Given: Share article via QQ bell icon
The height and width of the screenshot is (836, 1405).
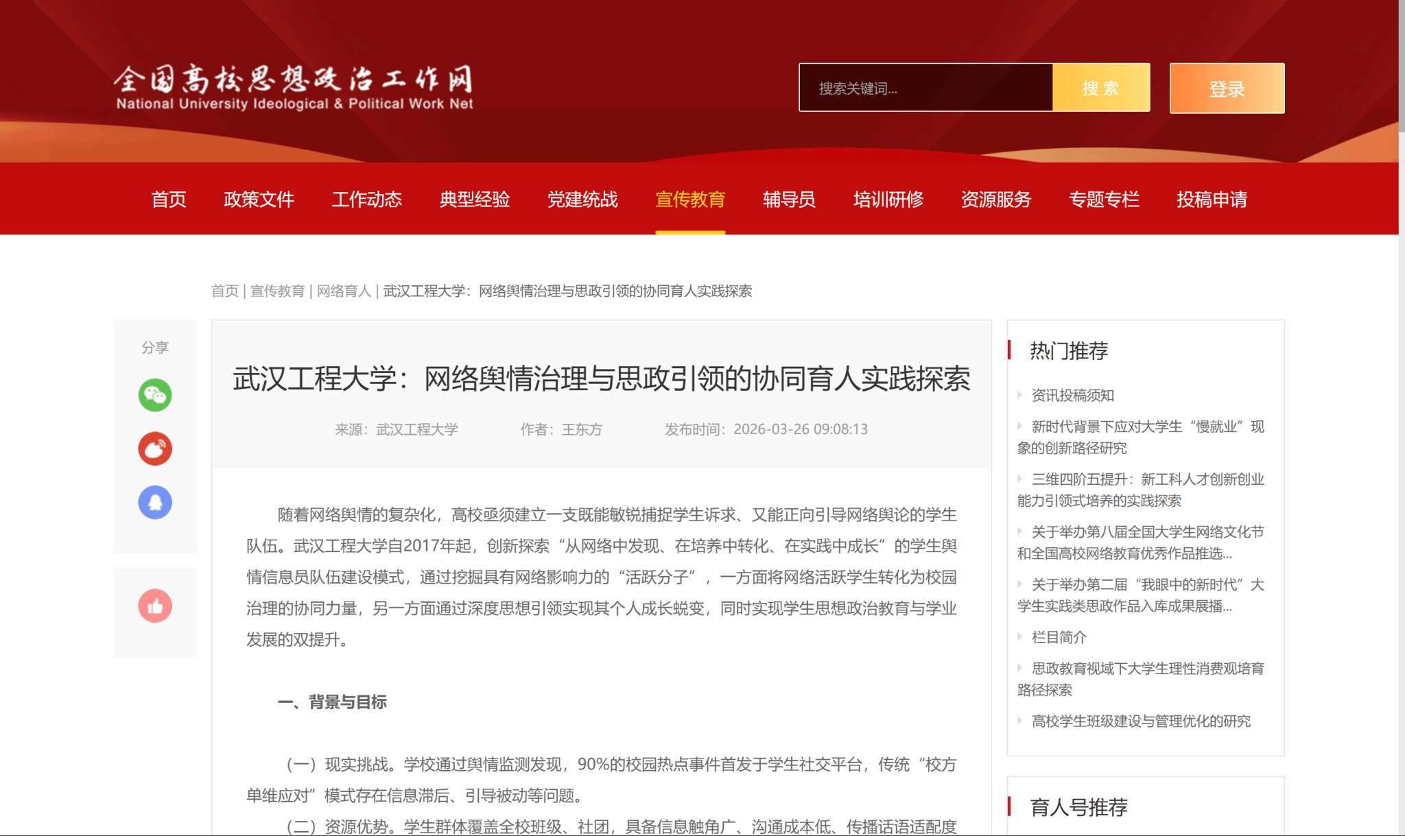Looking at the screenshot, I should (155, 502).
